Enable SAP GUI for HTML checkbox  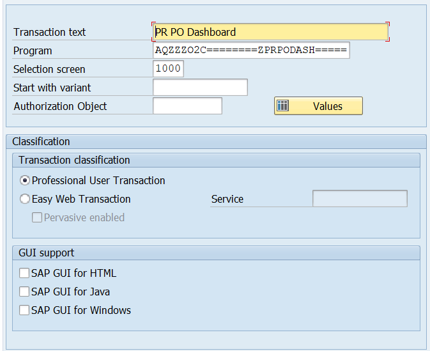click(x=24, y=273)
